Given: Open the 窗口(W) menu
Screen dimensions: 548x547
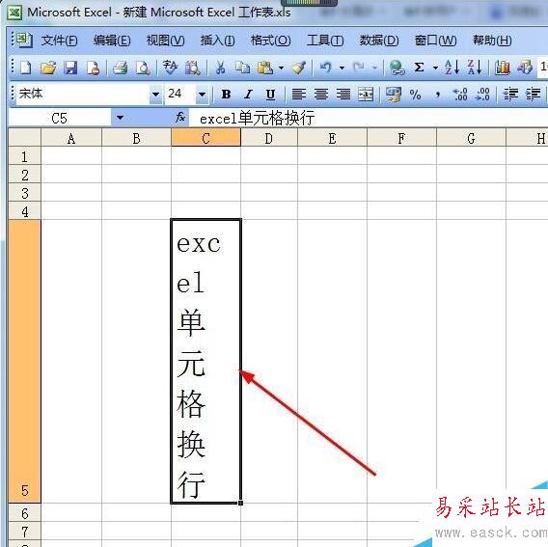Looking at the screenshot, I should pyautogui.click(x=435, y=41).
